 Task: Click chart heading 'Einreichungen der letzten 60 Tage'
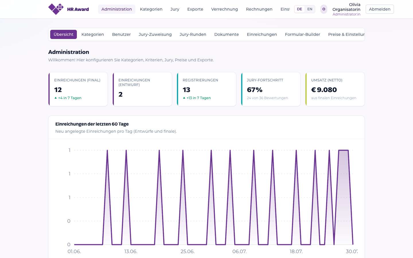pos(92,124)
